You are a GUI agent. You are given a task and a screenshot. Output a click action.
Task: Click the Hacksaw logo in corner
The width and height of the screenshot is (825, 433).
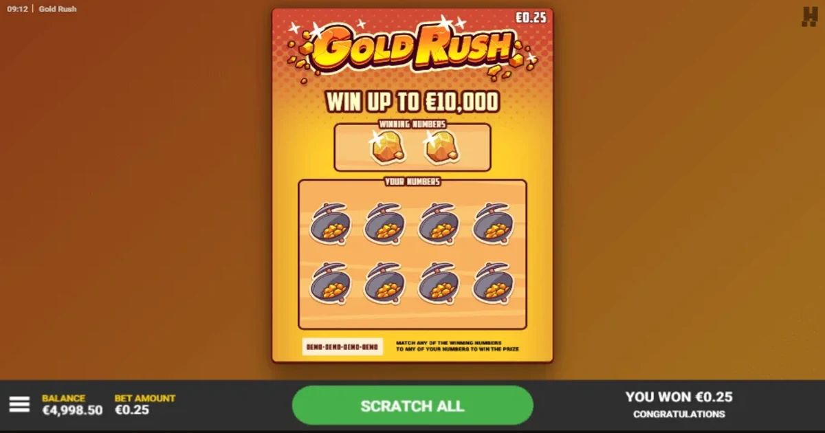tap(809, 16)
